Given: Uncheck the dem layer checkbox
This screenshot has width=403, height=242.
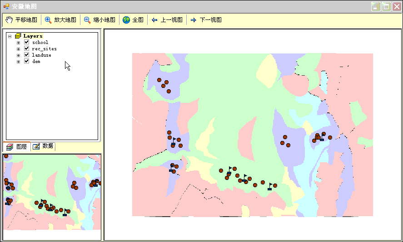Looking at the screenshot, I should coord(26,61).
